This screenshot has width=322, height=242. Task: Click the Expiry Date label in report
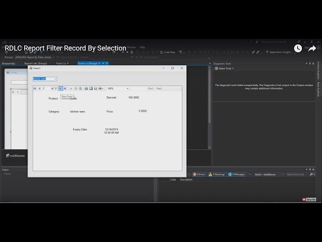pyautogui.click(x=80, y=130)
